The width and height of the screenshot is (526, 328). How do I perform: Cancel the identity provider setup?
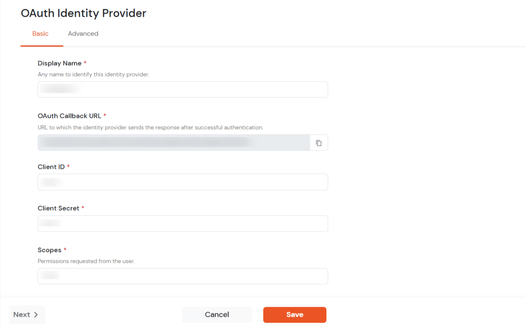(x=217, y=315)
